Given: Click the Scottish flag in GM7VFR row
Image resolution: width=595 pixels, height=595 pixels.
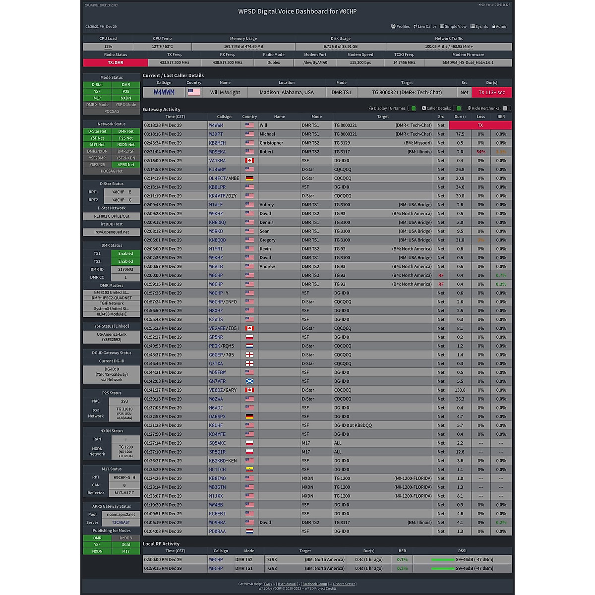Looking at the screenshot, I should [x=249, y=381].
